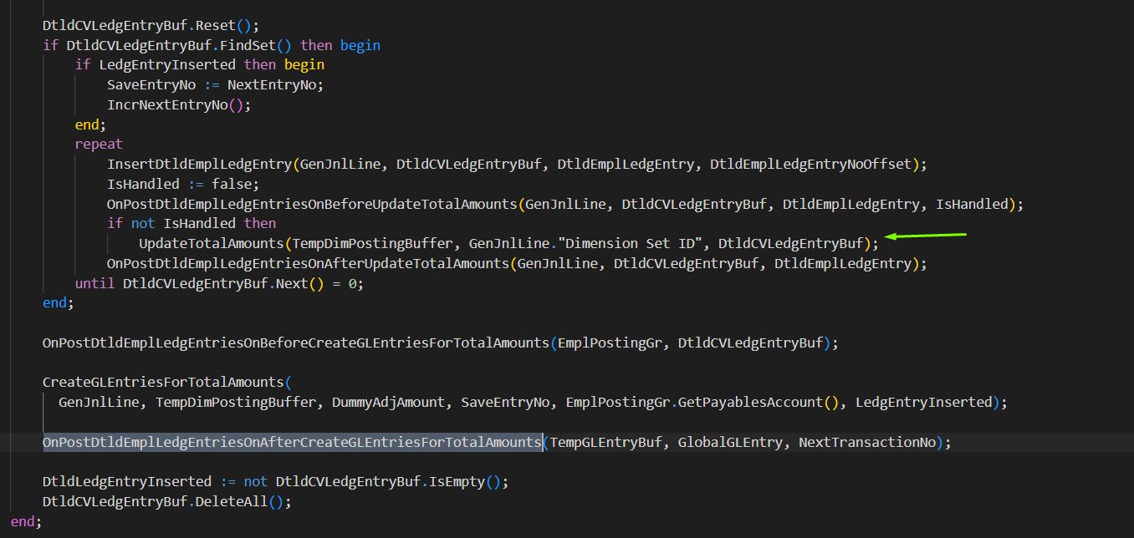Click the highlighted OnPostDtldEmplLedgEntriesOnAfterCreateGLEntriesForTotalAmounts selection
Image resolution: width=1134 pixels, height=538 pixels.
292,442
